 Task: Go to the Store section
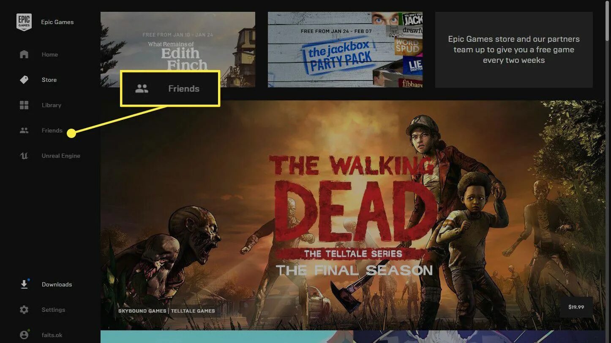pos(49,80)
